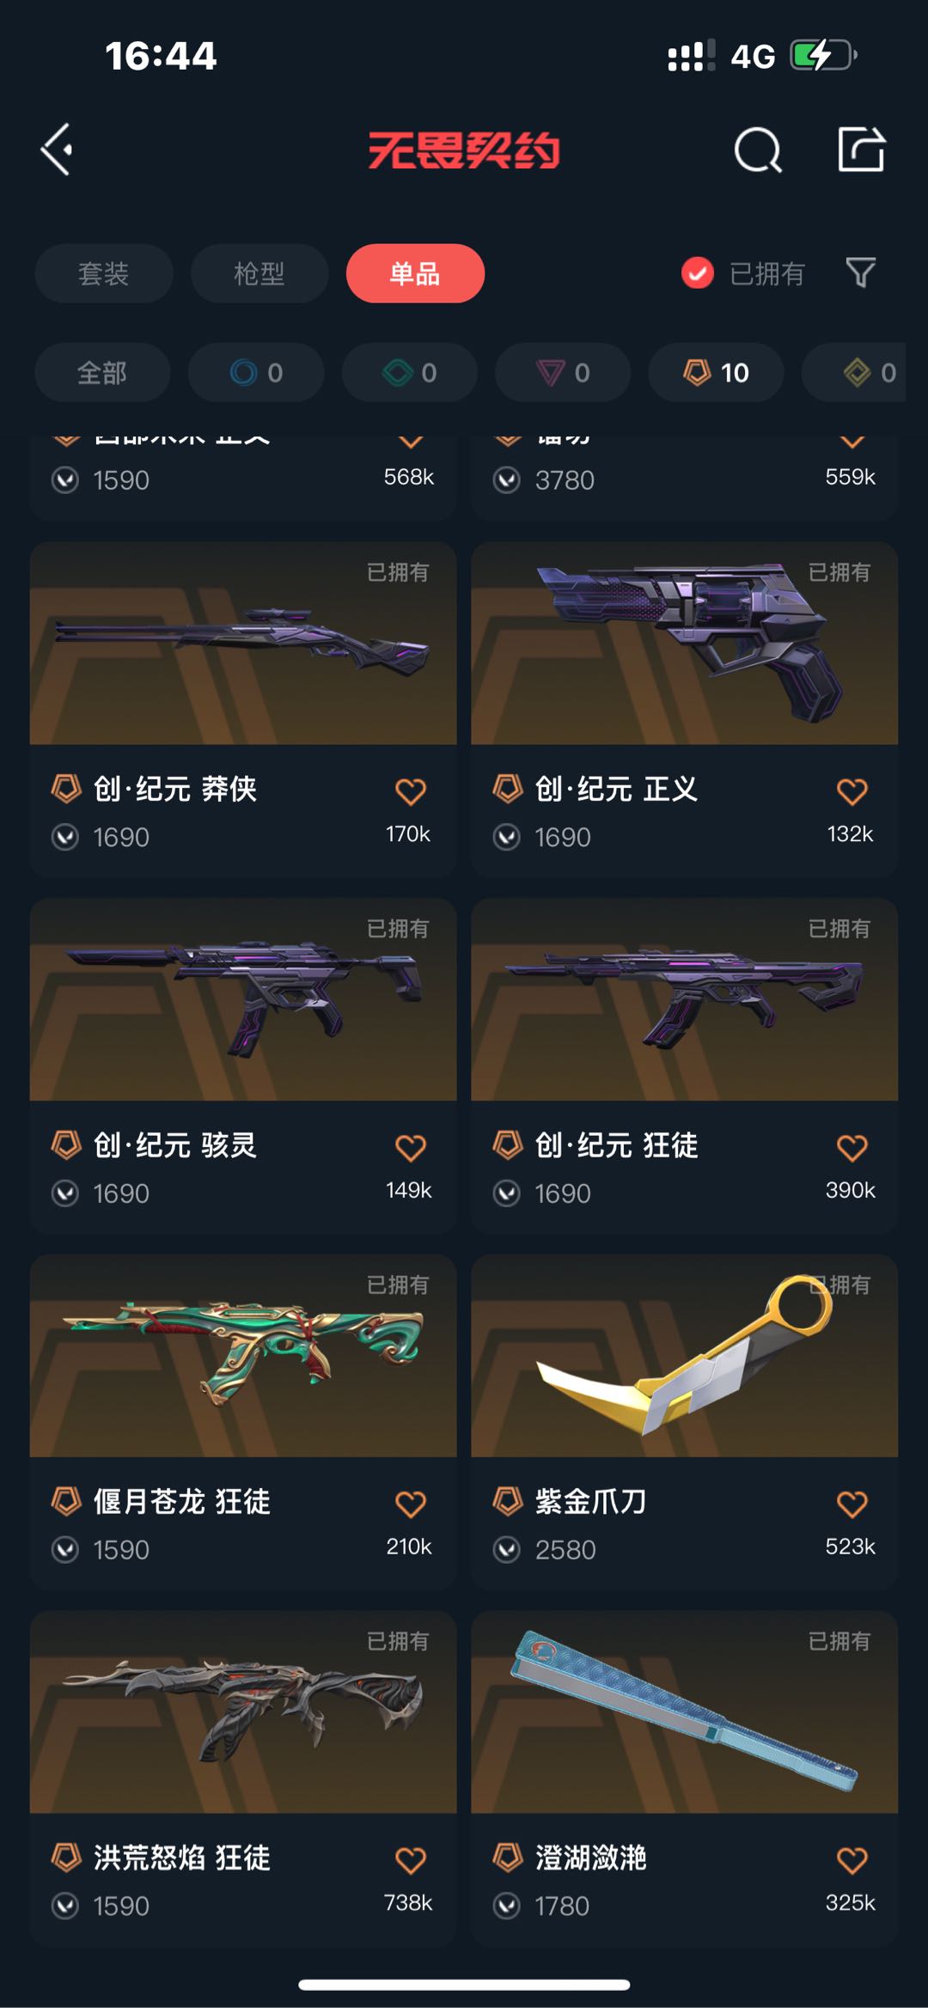Switch to the 枪型 tab

(259, 273)
